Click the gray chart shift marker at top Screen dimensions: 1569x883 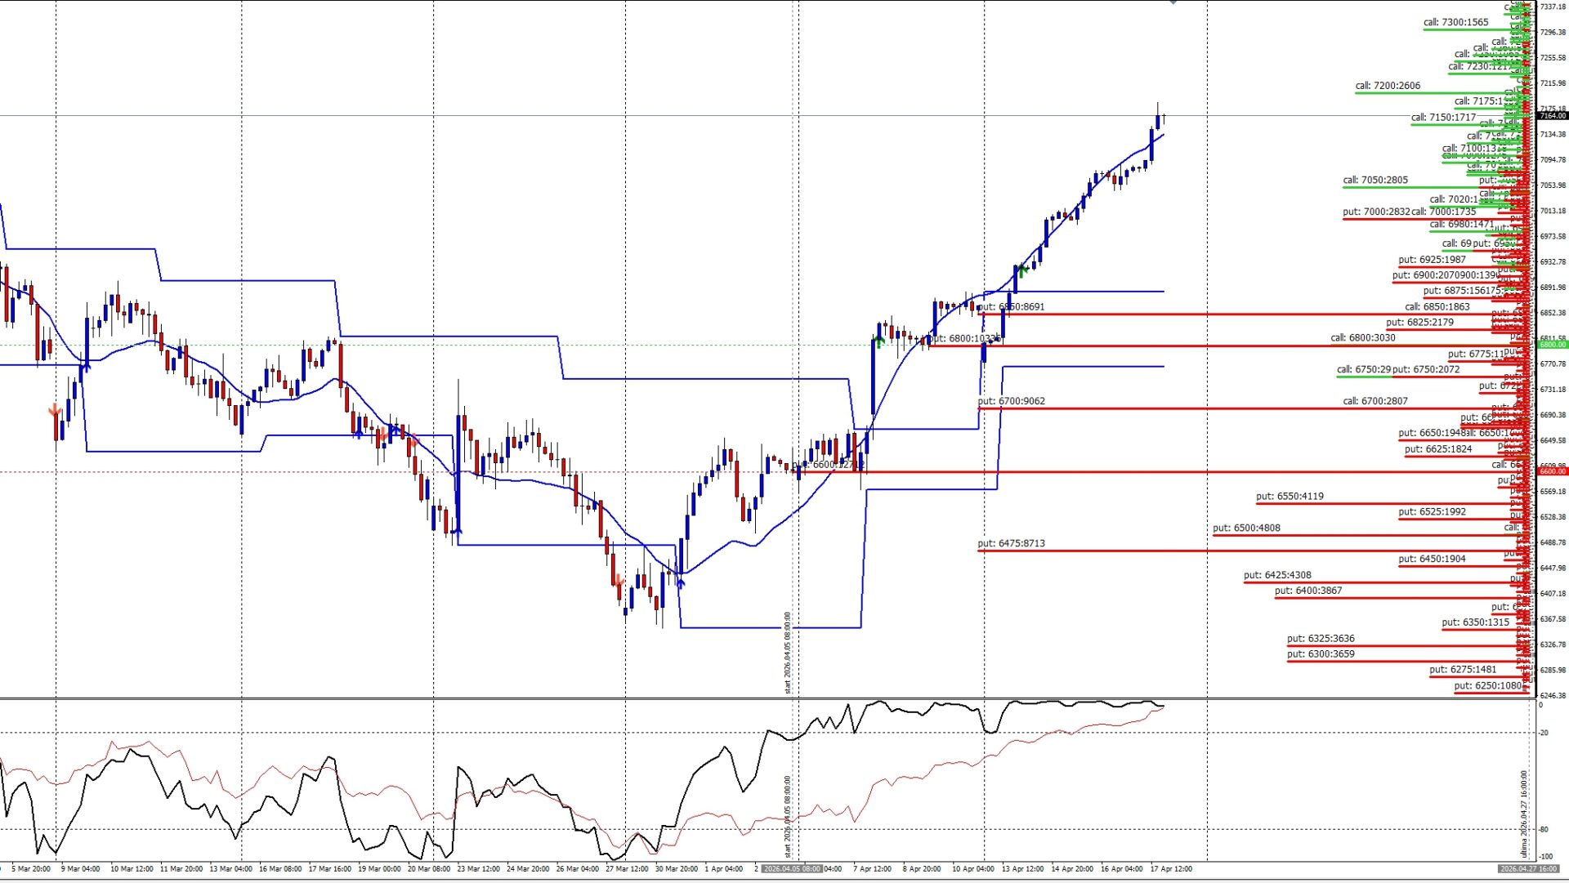[1173, 2]
